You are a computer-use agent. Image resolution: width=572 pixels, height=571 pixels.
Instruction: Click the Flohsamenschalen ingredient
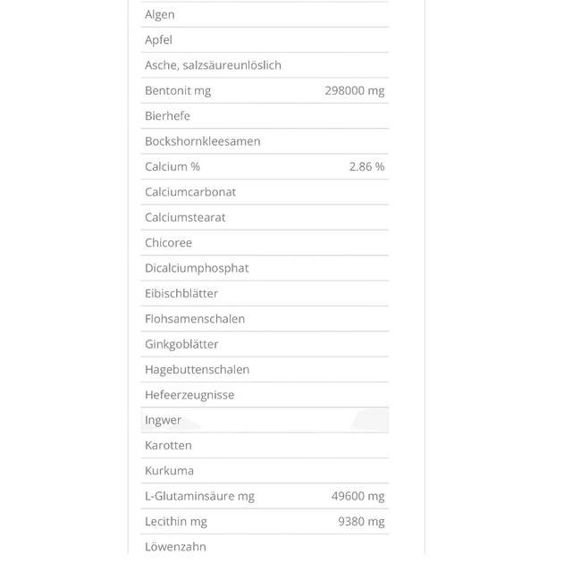coord(195,319)
